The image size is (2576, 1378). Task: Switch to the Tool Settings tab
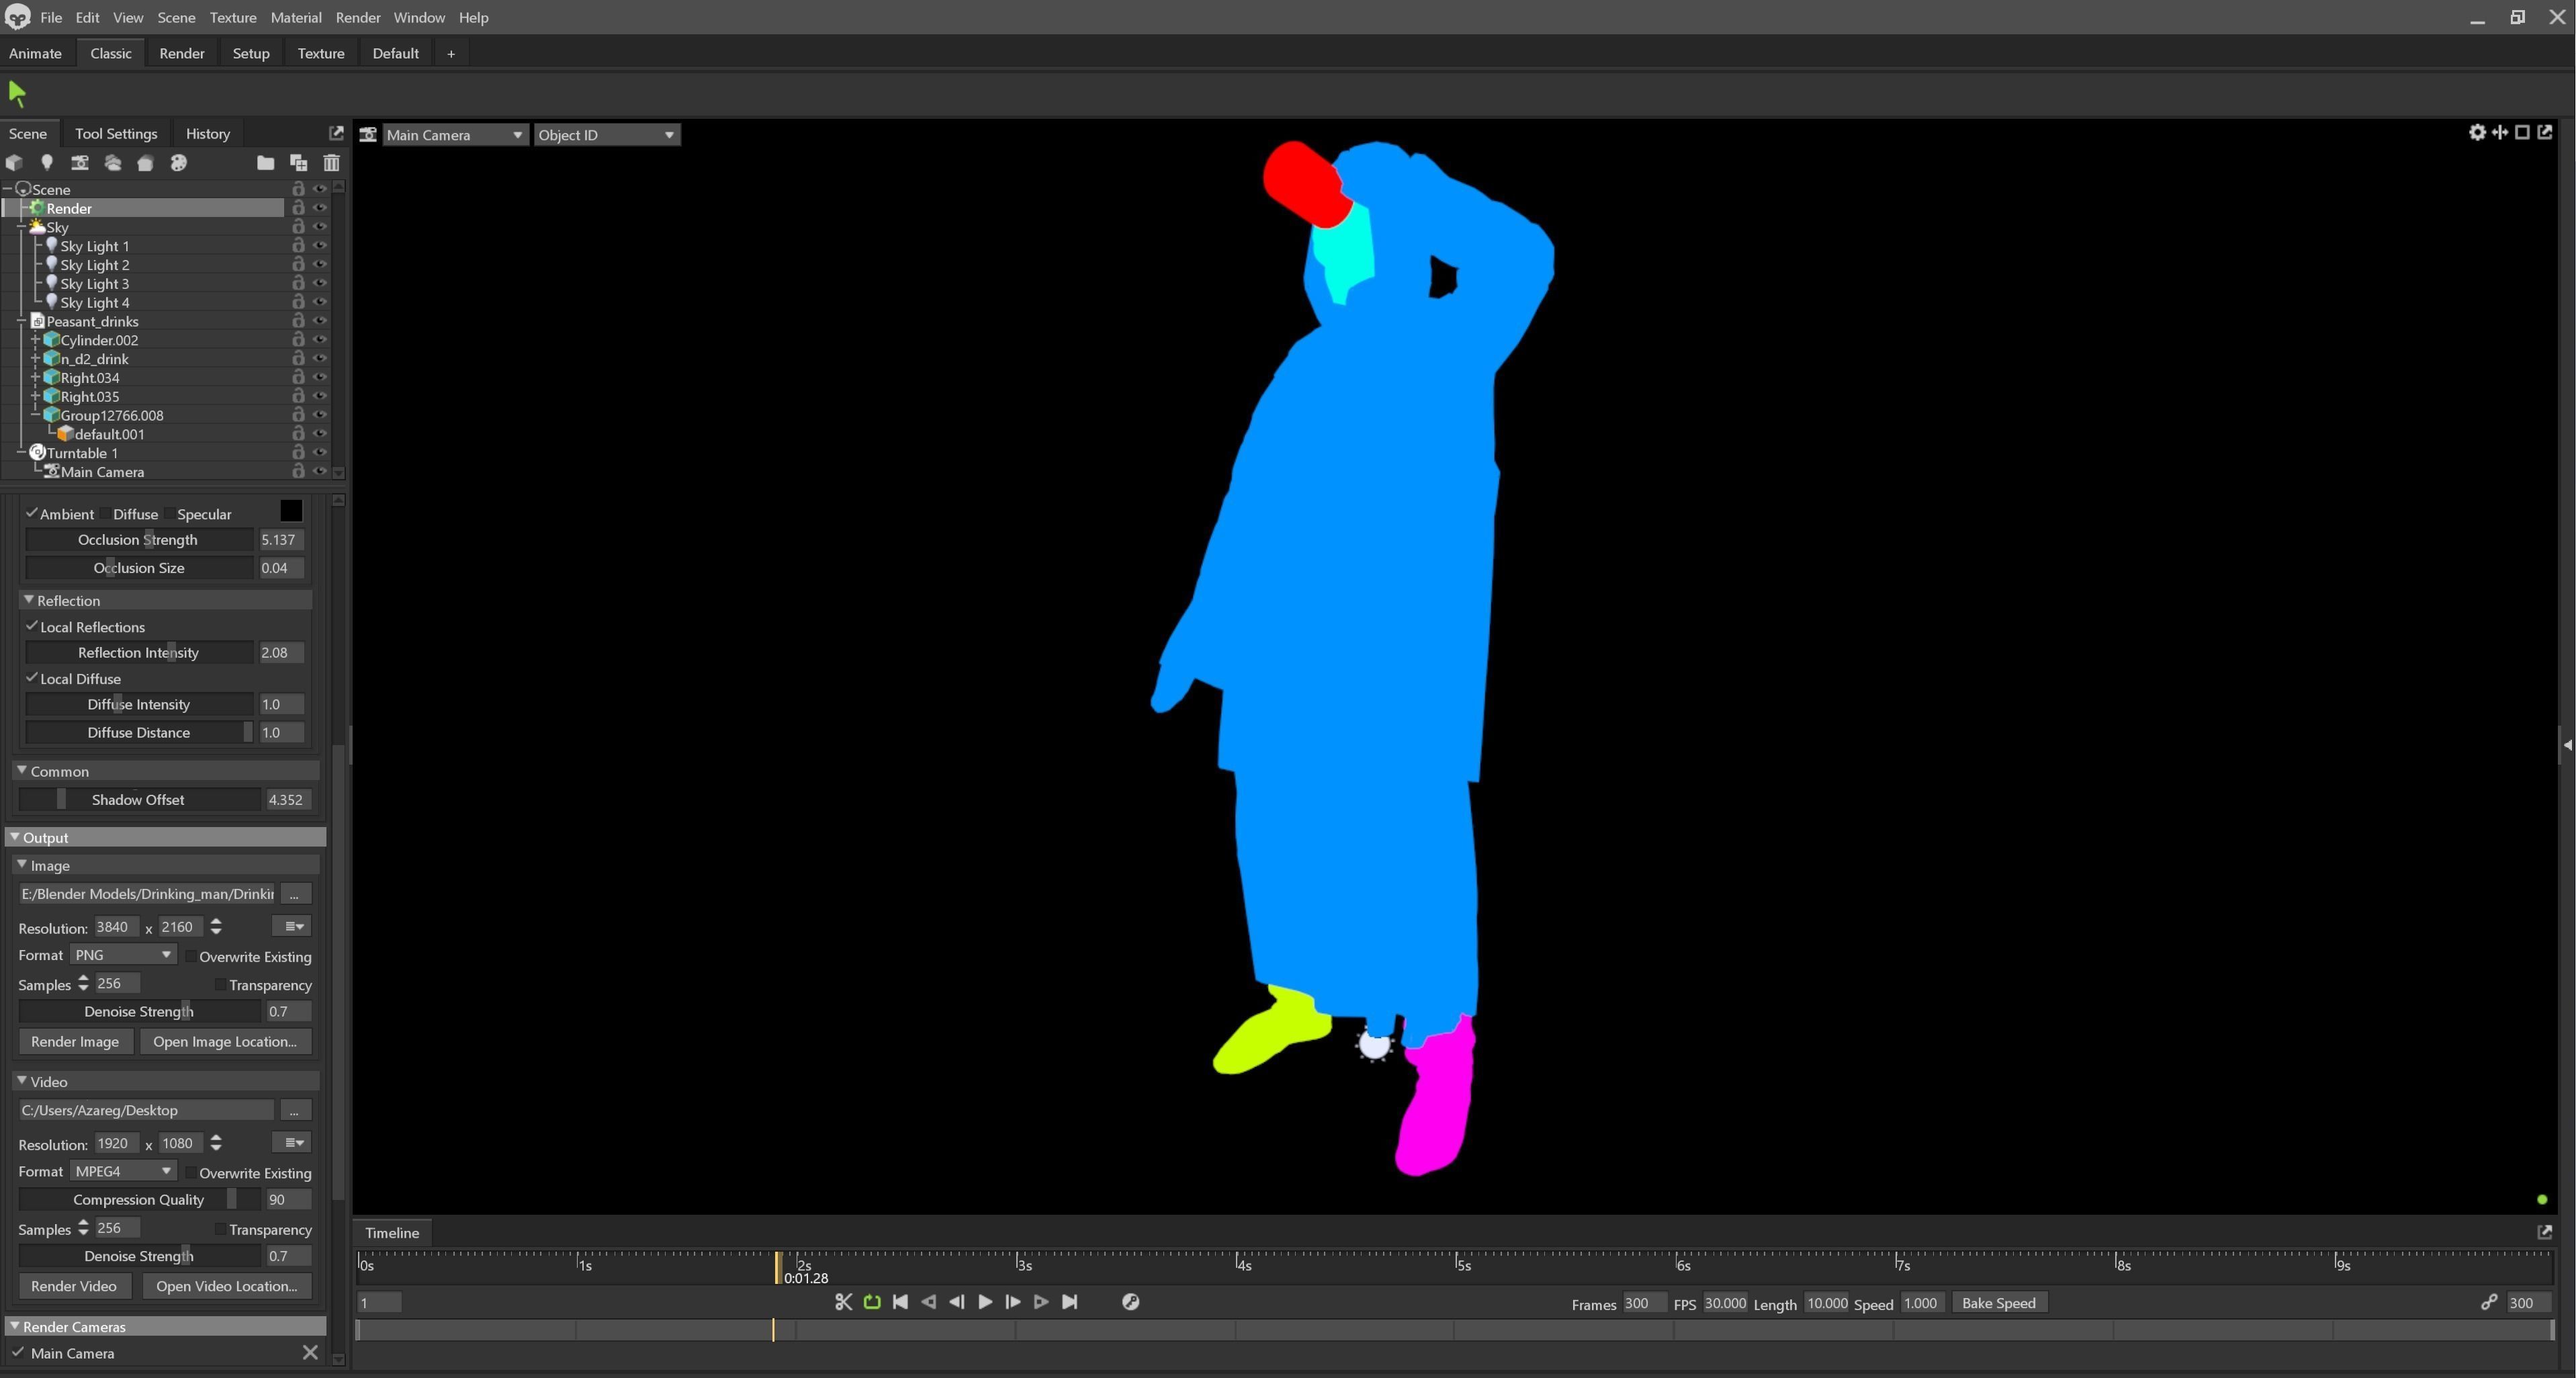click(116, 133)
